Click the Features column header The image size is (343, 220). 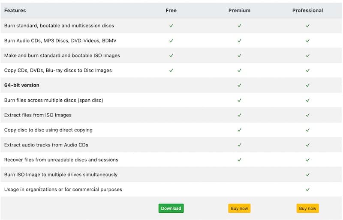15,10
